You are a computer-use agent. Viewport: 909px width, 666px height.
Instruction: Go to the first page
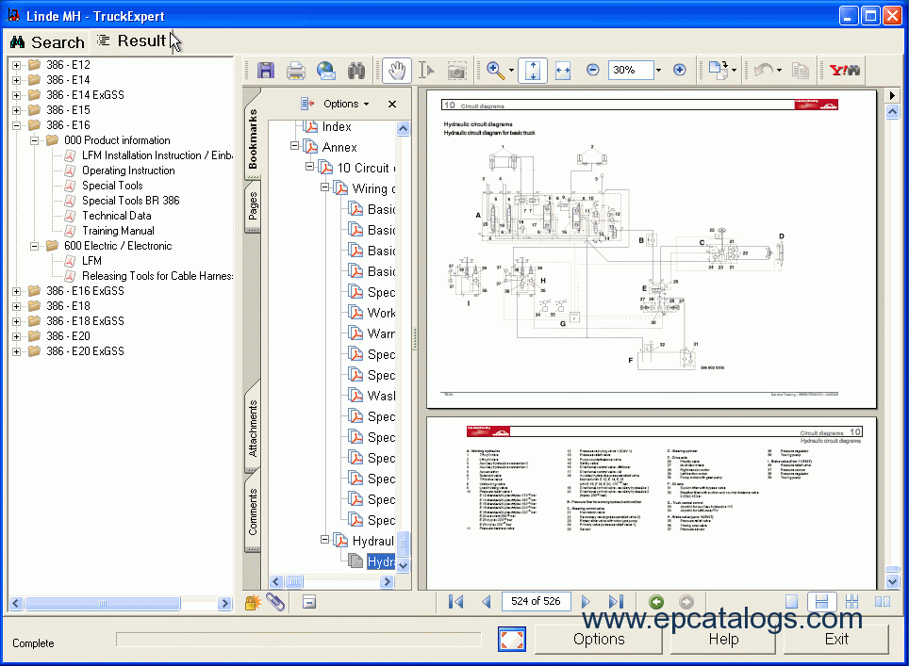point(456,602)
